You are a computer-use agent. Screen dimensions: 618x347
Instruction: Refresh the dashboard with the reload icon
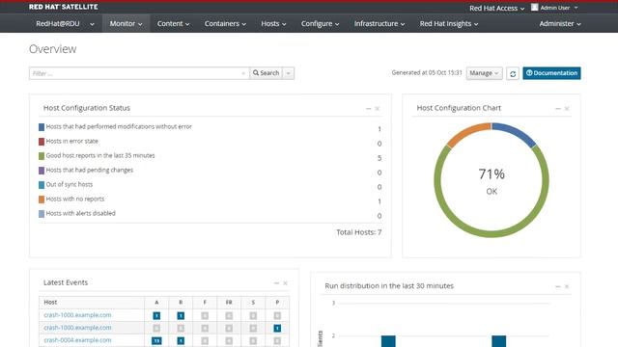513,73
